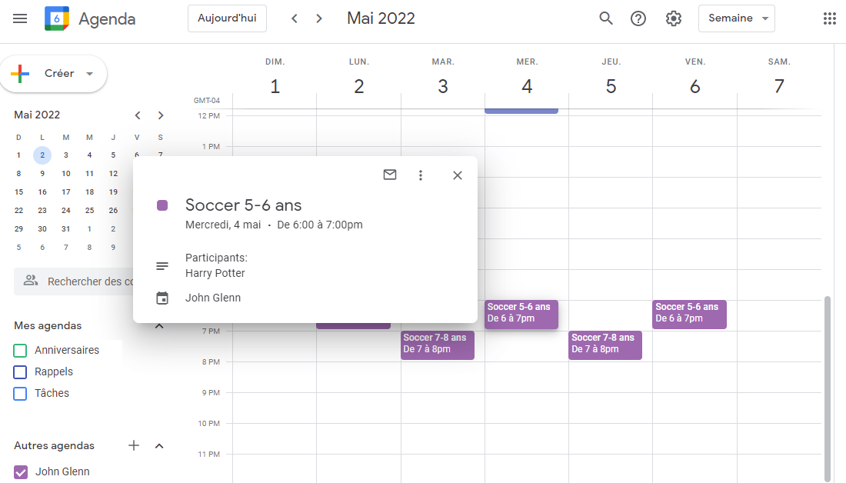
Task: Open the Semaine view dropdown
Action: point(737,18)
